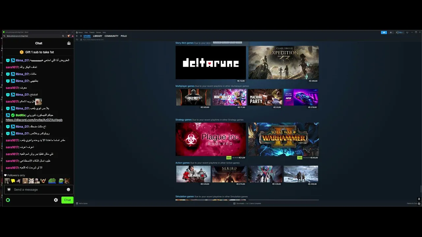Open the snowy God of War capsule

[301, 174]
